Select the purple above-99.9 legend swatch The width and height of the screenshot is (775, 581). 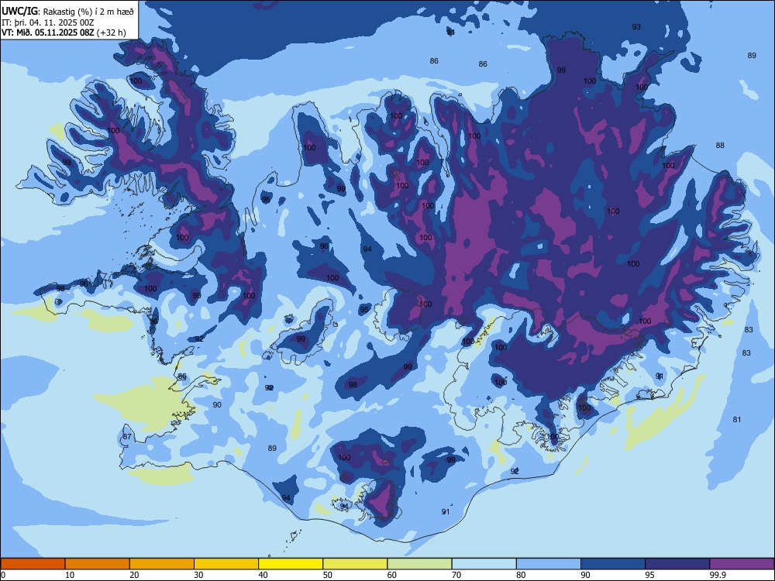[742, 564]
